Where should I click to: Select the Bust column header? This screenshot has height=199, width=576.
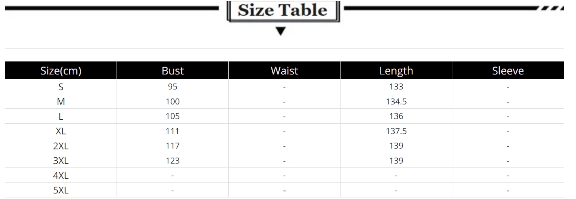pyautogui.click(x=173, y=71)
